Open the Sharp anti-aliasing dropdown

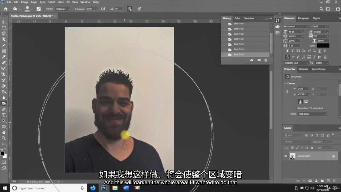coord(322,63)
